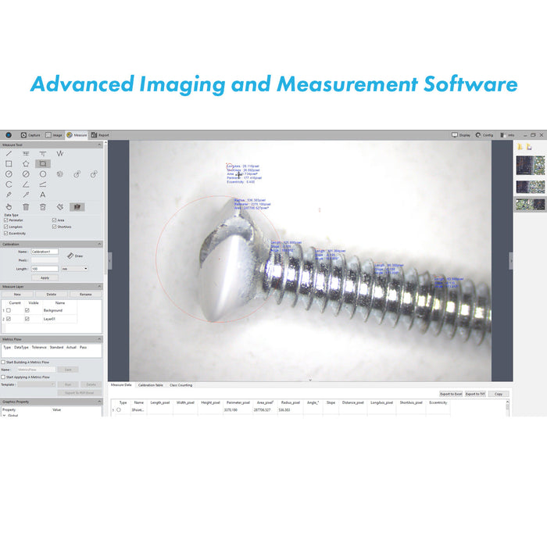
Task: Click the Draw calibration ruler icon
Action: tap(70, 256)
